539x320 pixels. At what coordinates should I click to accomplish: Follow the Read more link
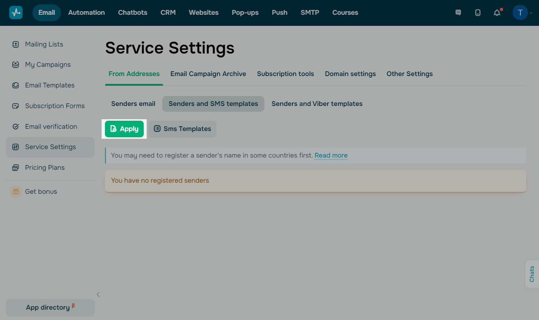coord(331,155)
